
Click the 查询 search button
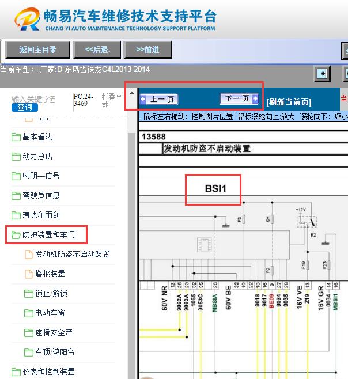25,107
